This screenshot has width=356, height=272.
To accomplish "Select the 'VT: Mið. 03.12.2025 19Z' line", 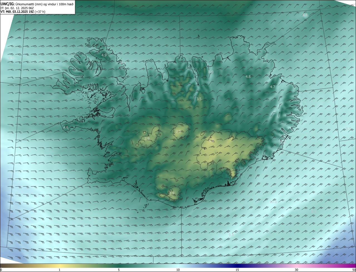I will 17,12.
